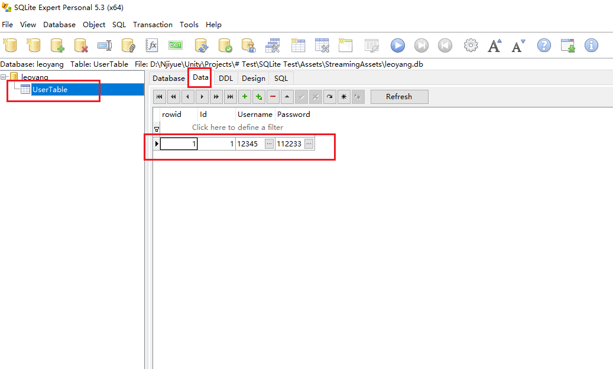The height and width of the screenshot is (369, 613).
Task: Click the New View window icon
Action: 345,45
